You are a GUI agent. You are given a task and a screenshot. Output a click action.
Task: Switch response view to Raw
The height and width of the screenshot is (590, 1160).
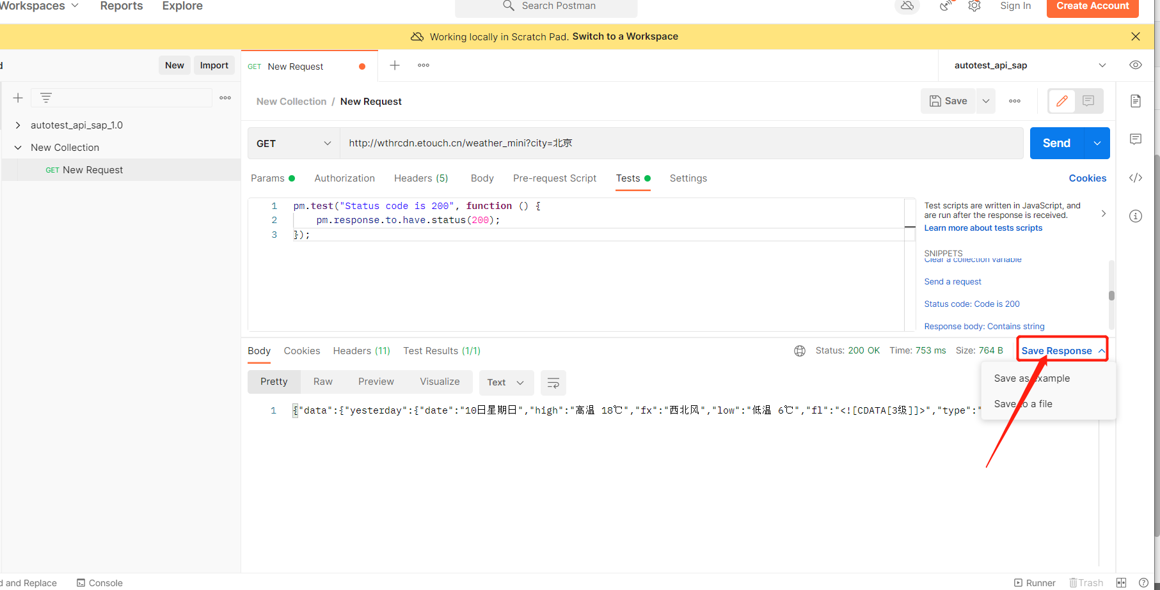323,382
